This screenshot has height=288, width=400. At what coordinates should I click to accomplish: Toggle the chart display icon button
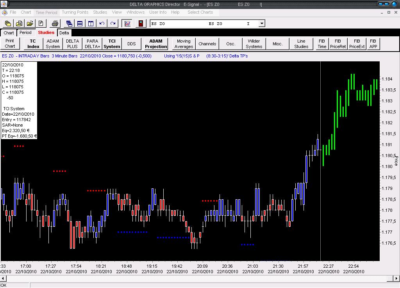(x=127, y=23)
